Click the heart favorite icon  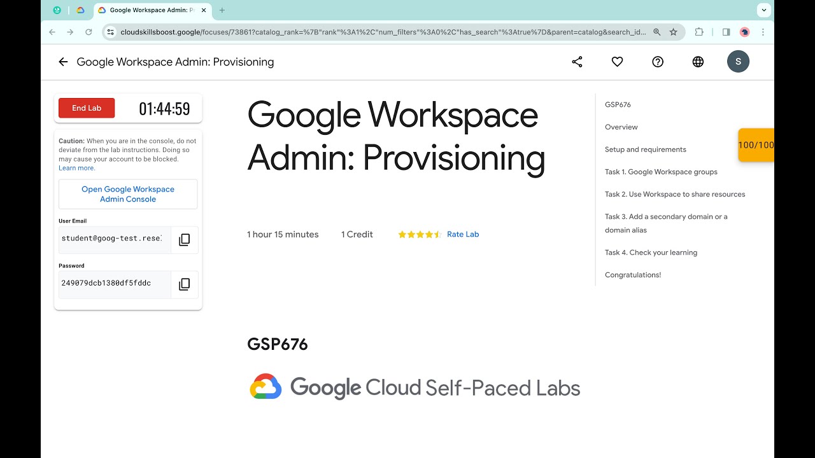pyautogui.click(x=617, y=62)
